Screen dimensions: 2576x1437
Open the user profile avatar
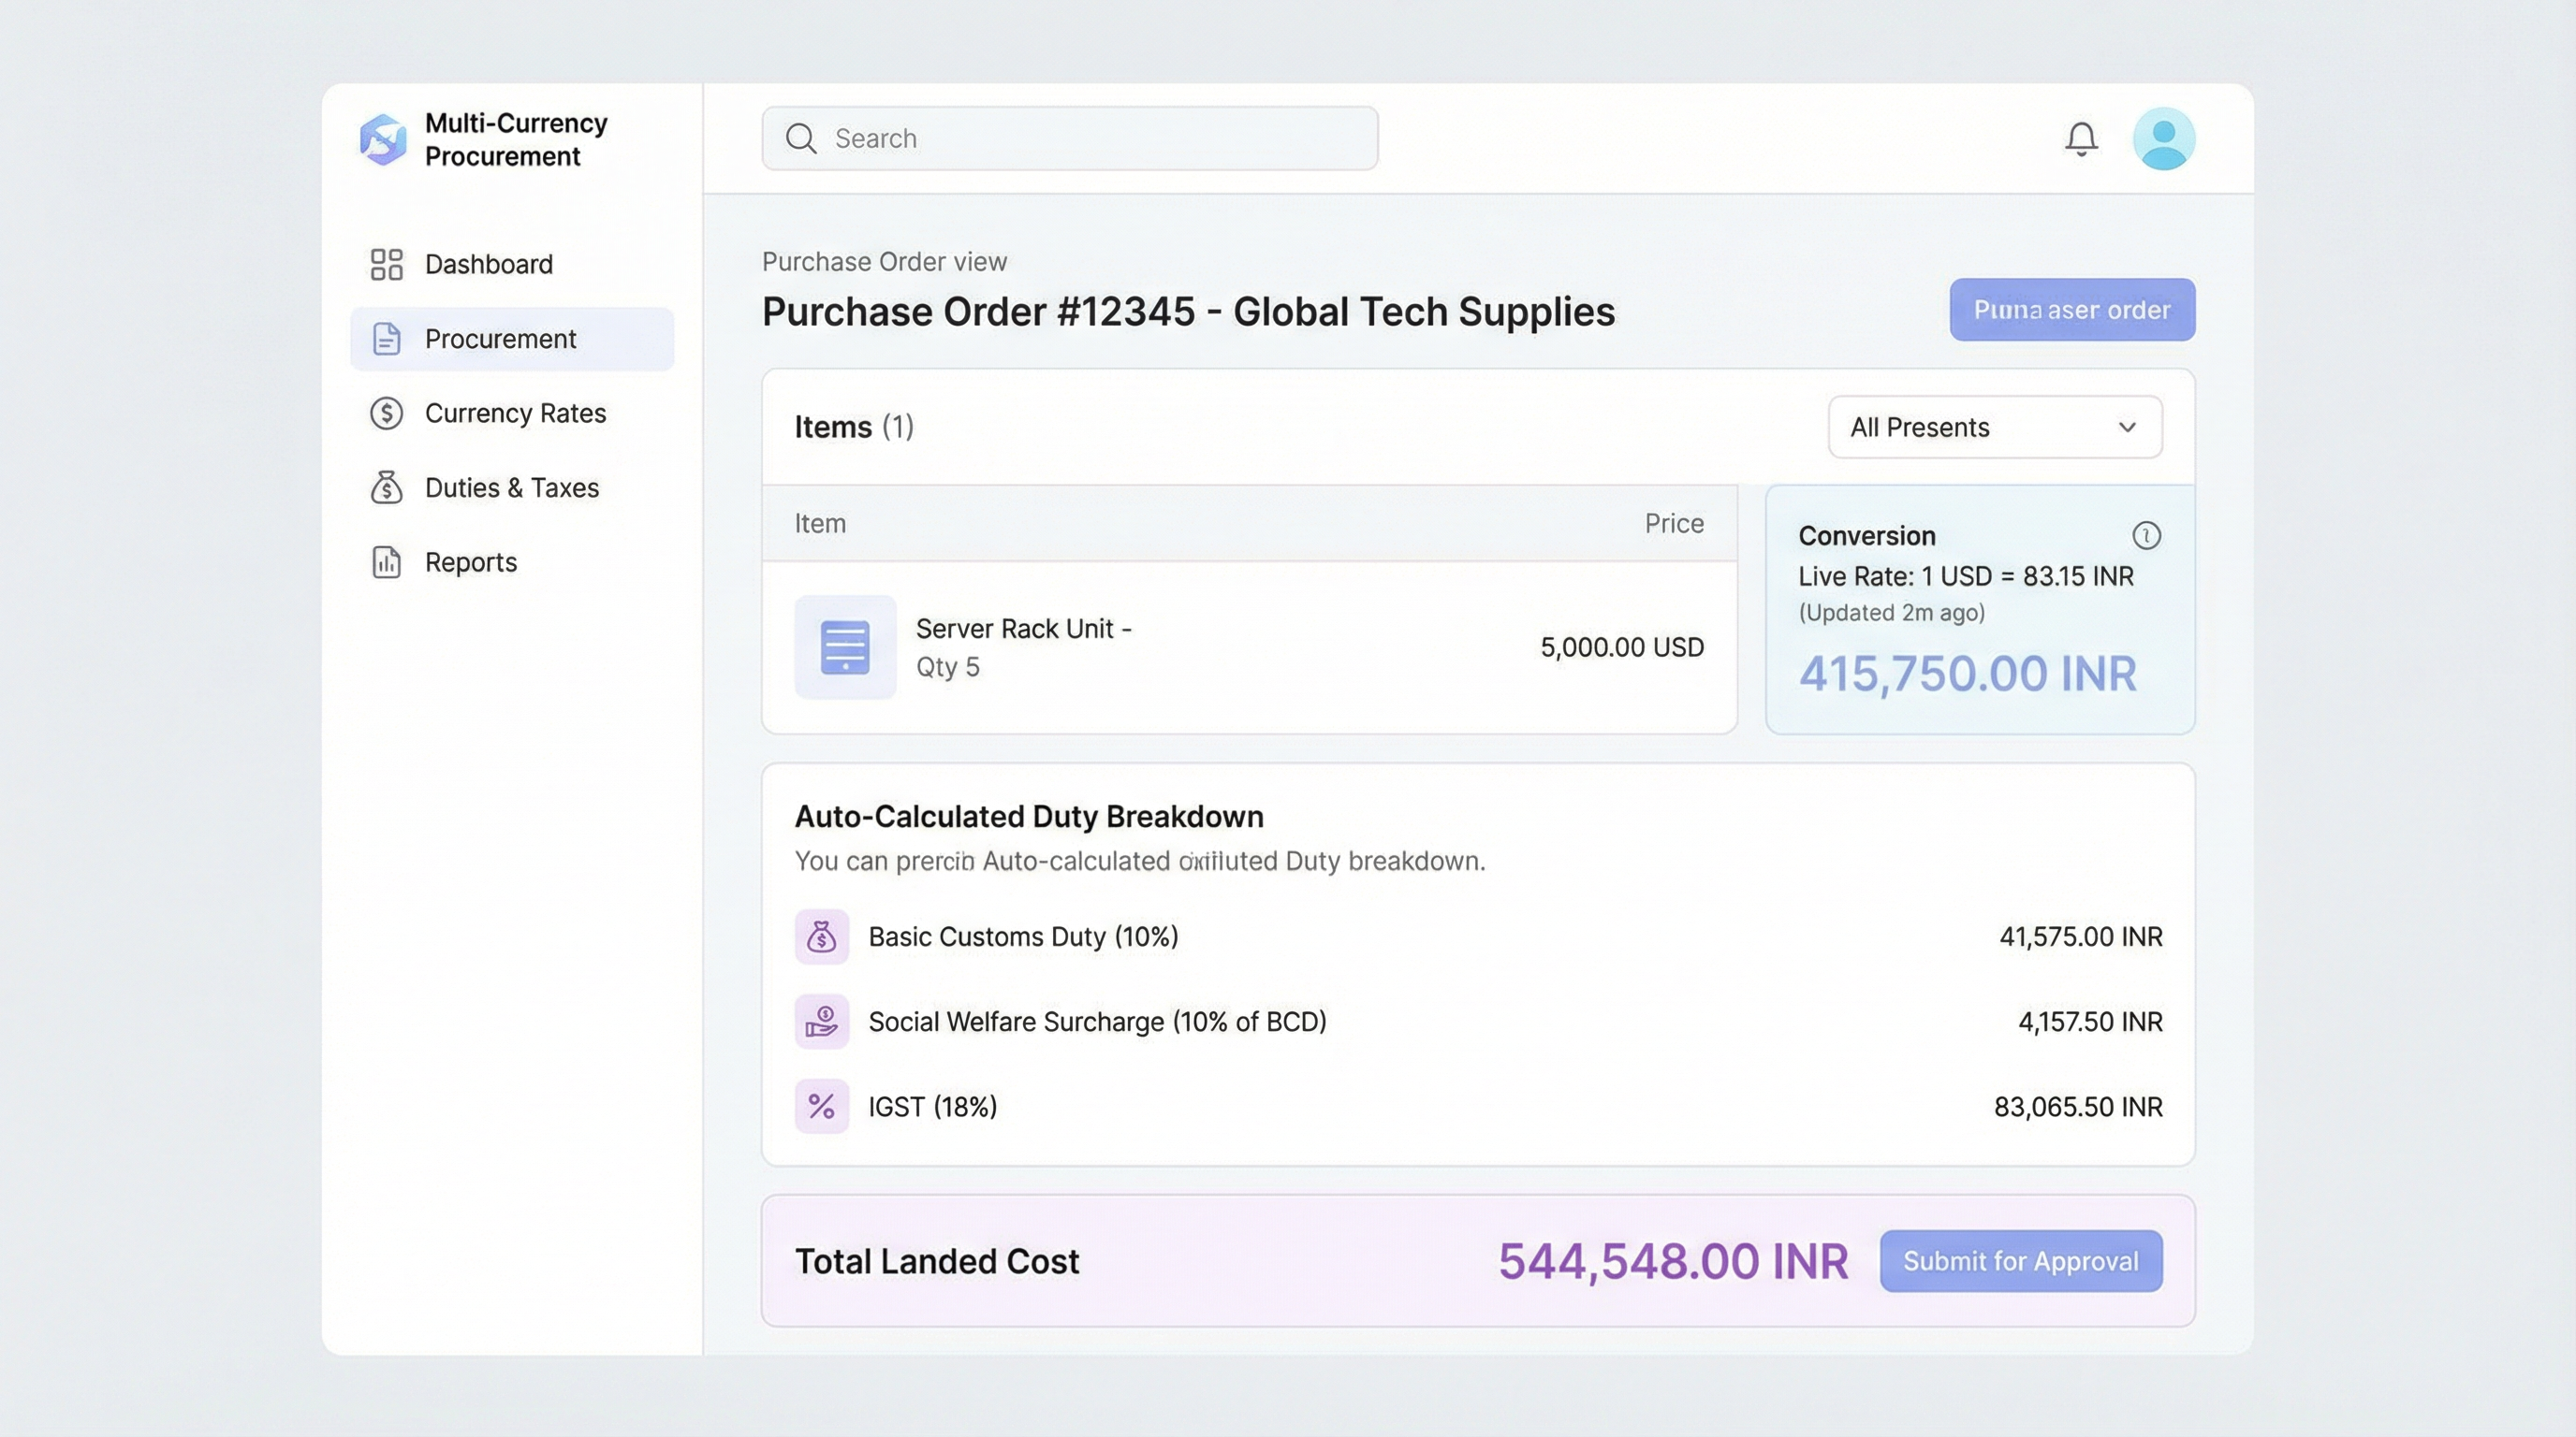pos(2163,138)
